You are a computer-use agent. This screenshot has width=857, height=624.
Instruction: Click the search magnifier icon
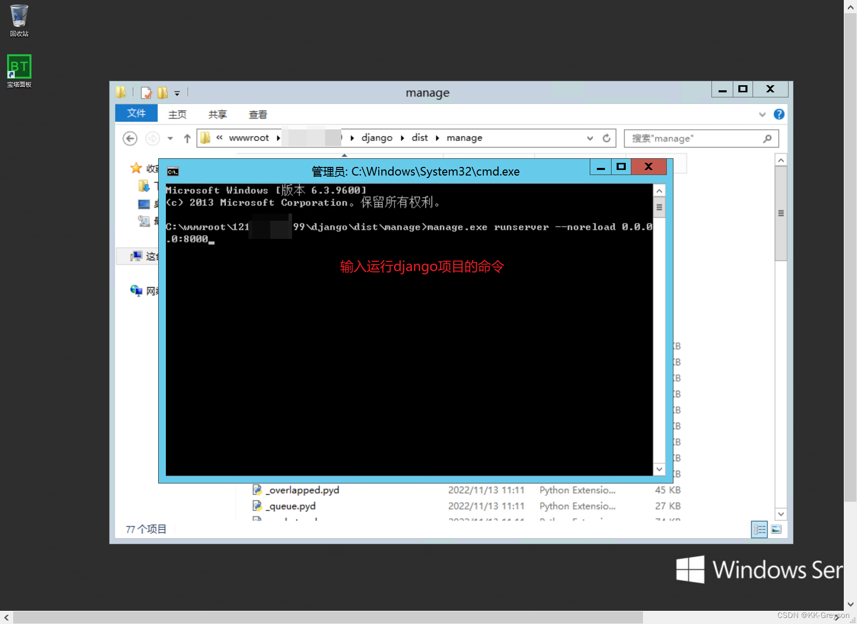pyautogui.click(x=767, y=138)
